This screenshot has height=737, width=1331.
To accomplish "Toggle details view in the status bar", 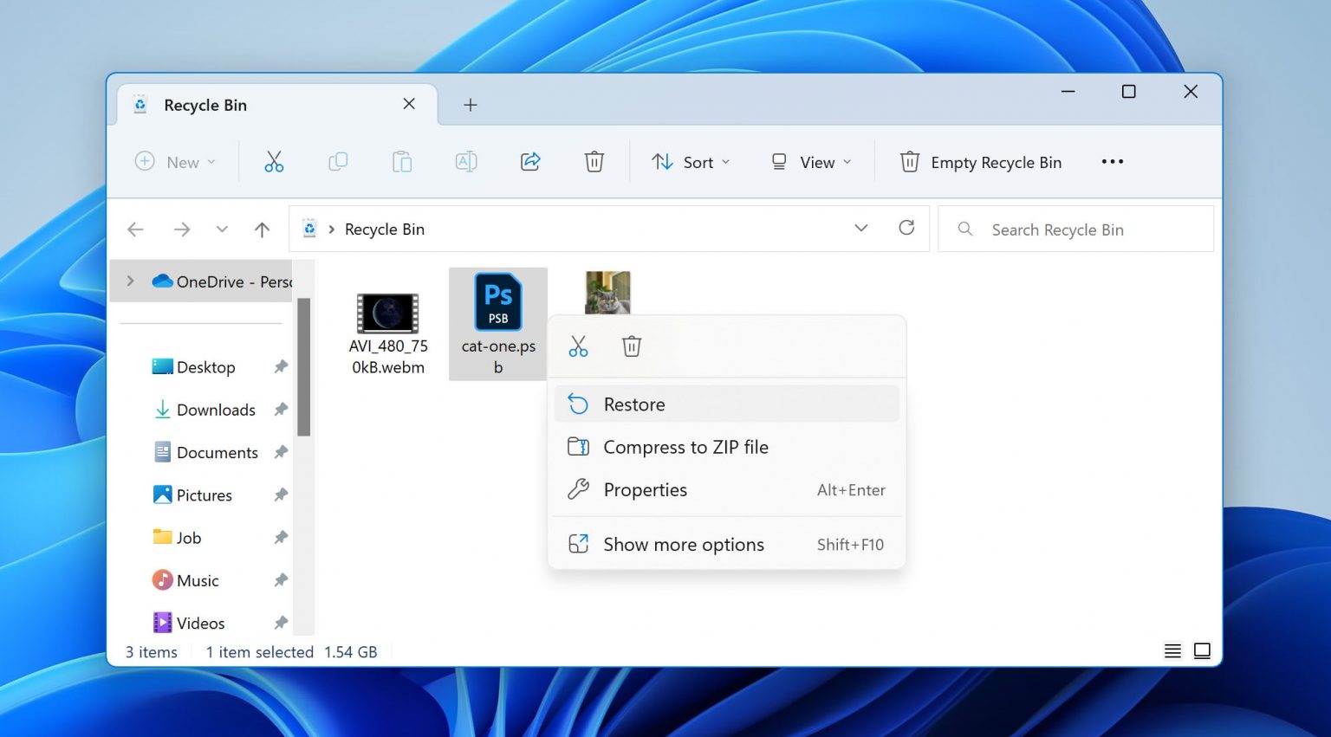I will pos(1172,650).
